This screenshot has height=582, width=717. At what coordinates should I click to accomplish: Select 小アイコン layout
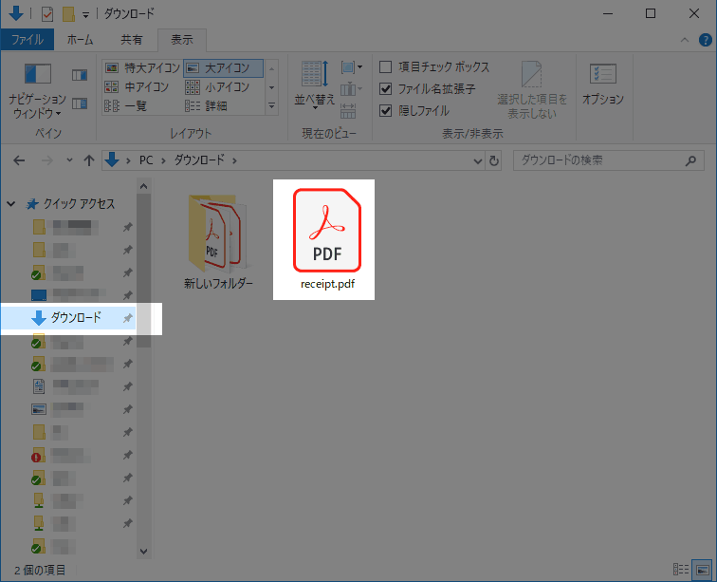pyautogui.click(x=217, y=87)
